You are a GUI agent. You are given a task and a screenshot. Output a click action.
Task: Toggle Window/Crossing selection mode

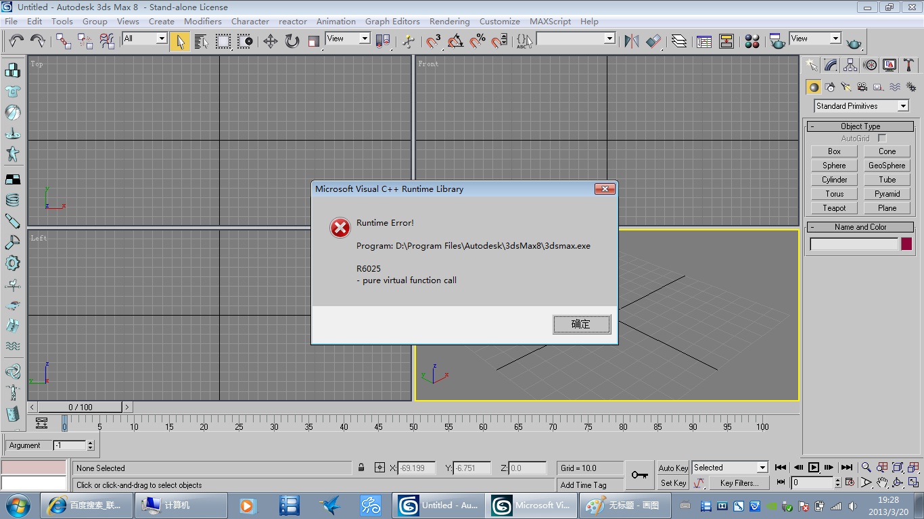pyautogui.click(x=245, y=41)
